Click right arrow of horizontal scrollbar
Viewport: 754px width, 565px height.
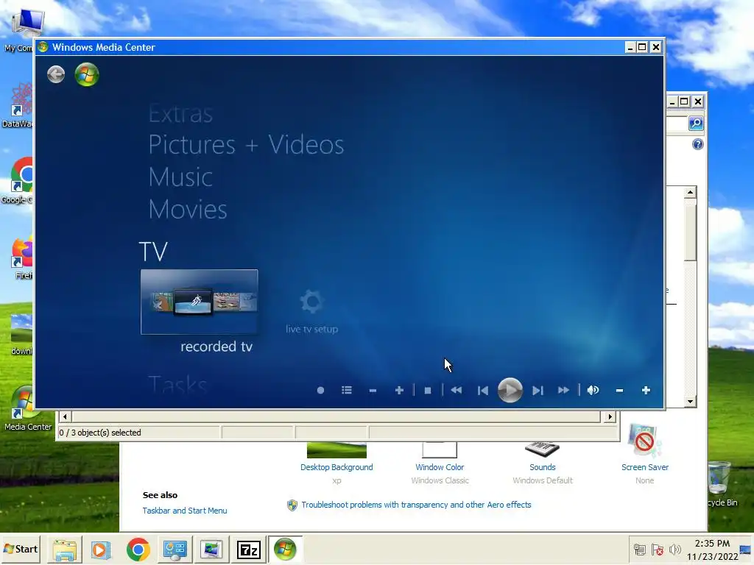pos(610,416)
